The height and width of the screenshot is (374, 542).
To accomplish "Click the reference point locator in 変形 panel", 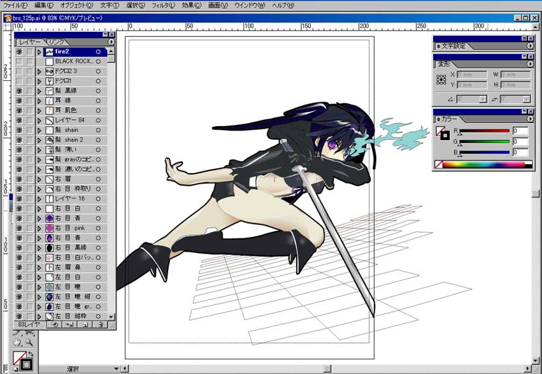I will point(441,80).
